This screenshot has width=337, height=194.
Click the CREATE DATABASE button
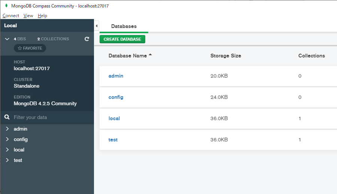point(122,39)
